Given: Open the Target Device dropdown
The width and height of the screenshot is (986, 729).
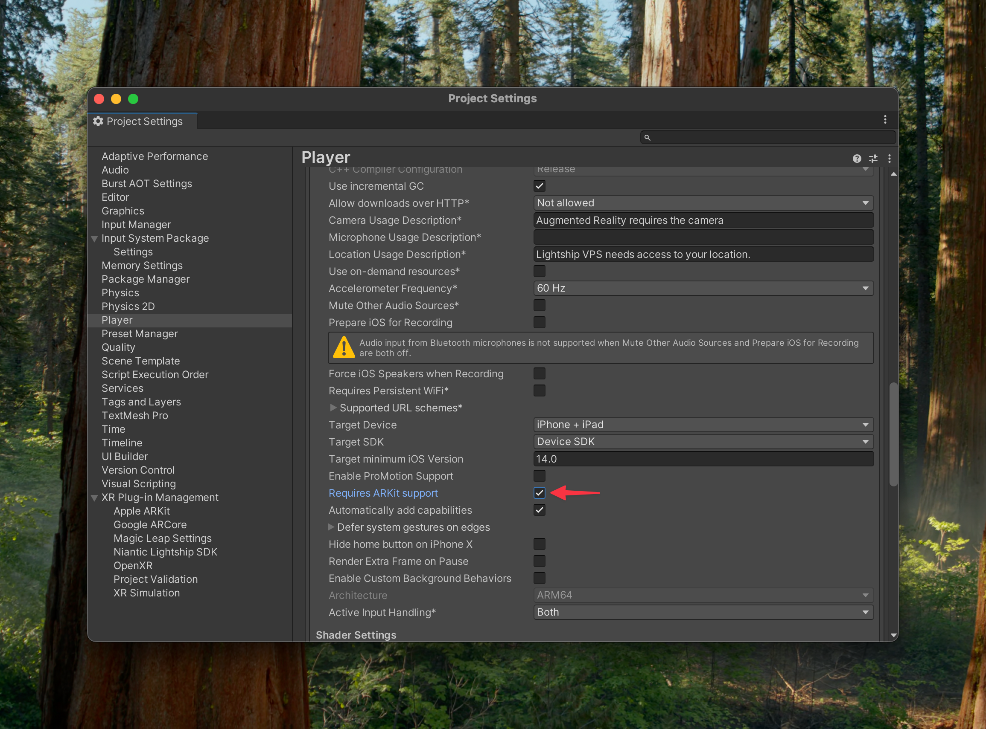Looking at the screenshot, I should [x=703, y=425].
